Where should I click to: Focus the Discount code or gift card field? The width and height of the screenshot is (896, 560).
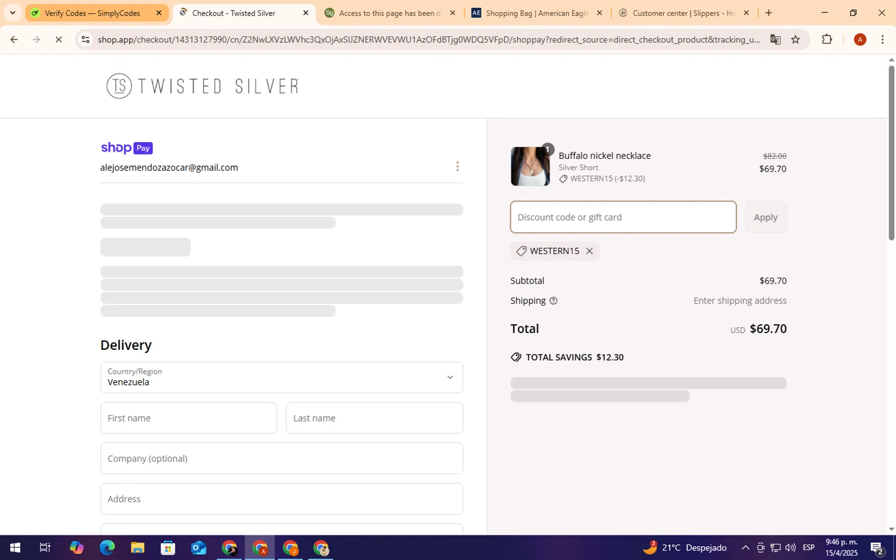tap(623, 217)
